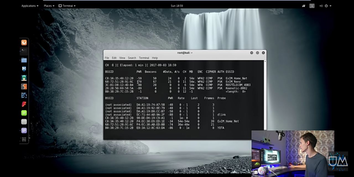The width and height of the screenshot is (354, 177).
Task: Open the purple notes icon in the dock
Action: coord(24,131)
